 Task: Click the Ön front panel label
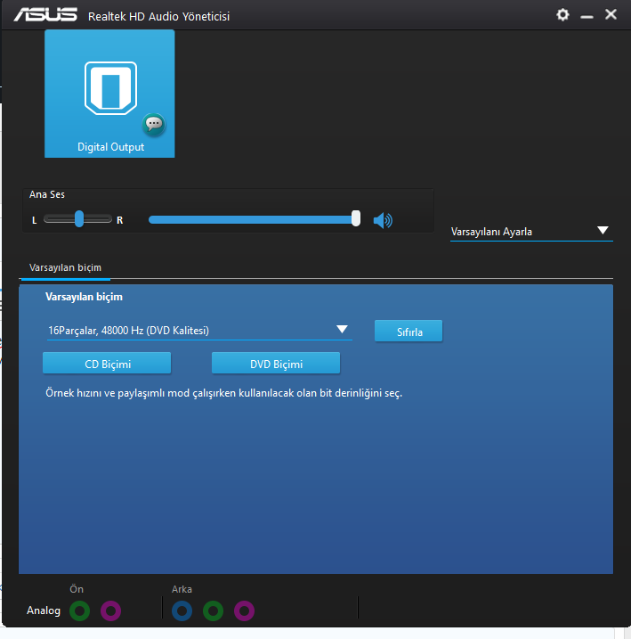point(77,589)
